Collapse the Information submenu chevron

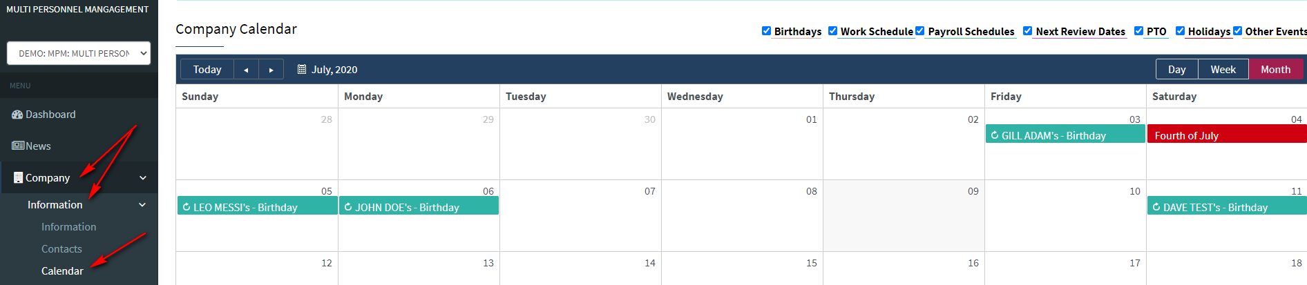pos(142,205)
